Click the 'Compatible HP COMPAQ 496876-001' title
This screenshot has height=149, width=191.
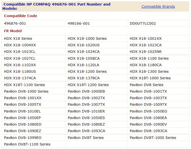click(40, 4)
